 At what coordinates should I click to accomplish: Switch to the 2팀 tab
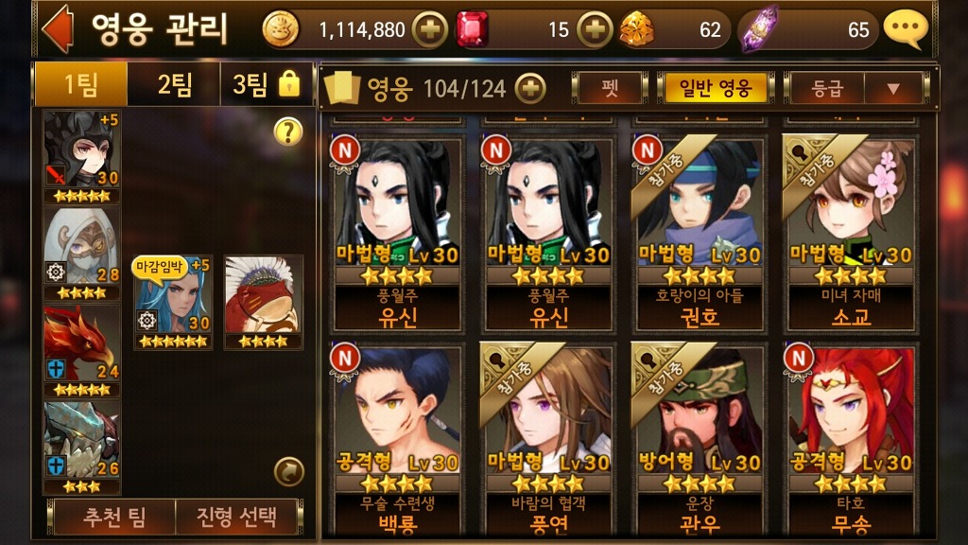(174, 84)
